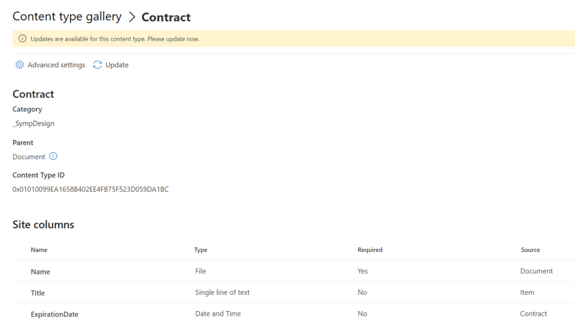Sort by the Name column header
This screenshot has height=329, width=575.
[x=39, y=249]
